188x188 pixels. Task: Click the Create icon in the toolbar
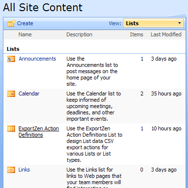tap(11, 23)
